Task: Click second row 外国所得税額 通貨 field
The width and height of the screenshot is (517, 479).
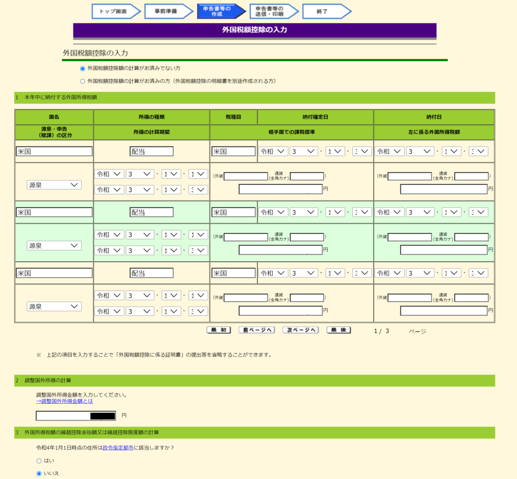Action: pyautogui.click(x=472, y=237)
